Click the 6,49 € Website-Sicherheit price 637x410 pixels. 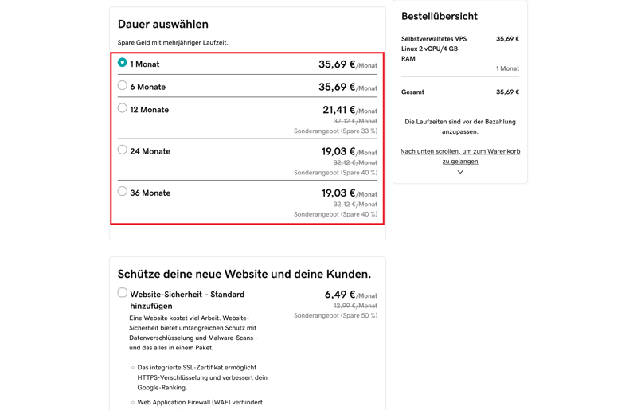tap(339, 295)
